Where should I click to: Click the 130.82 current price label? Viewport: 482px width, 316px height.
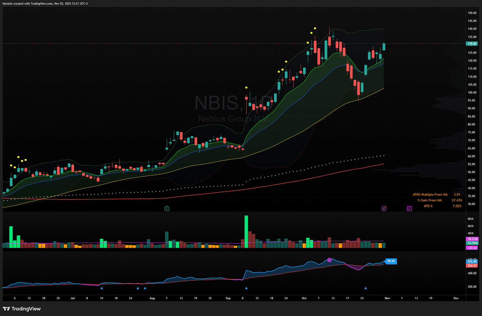(472, 43)
